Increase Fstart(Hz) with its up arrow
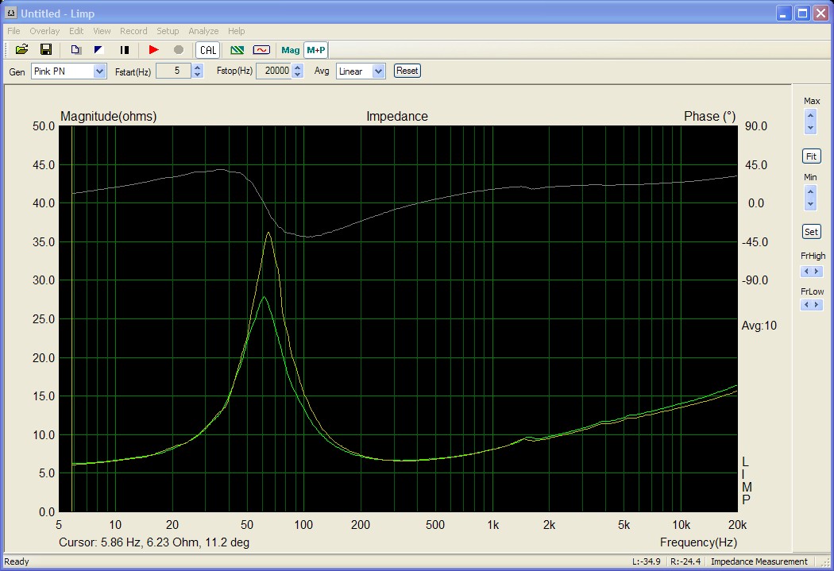Screen dimensions: 834x571 (198, 68)
